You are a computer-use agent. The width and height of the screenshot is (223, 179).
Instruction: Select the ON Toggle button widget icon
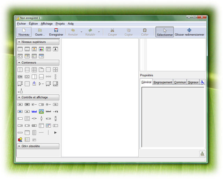(x=27, y=104)
